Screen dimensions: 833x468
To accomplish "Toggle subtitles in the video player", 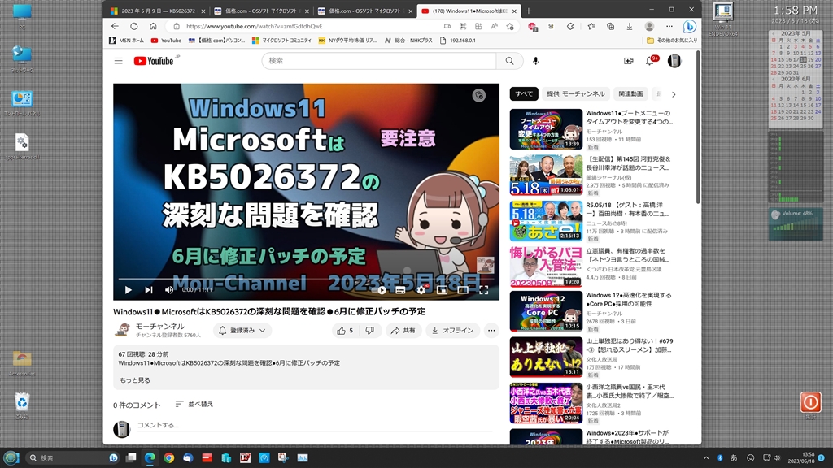I will tap(400, 290).
